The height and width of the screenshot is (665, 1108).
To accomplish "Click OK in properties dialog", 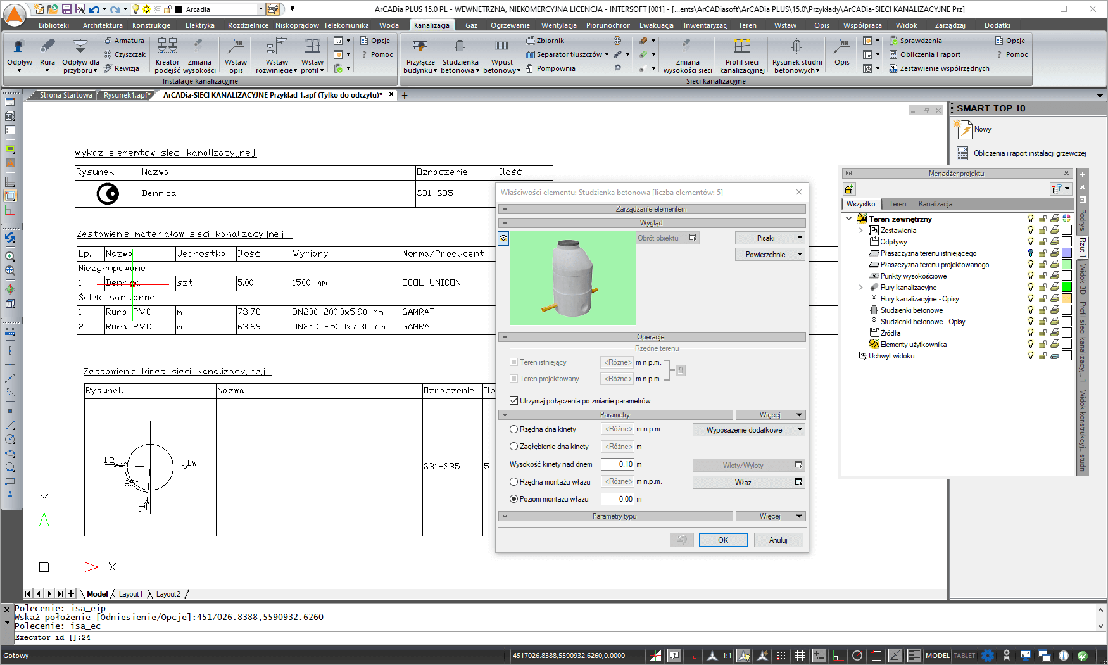I will coord(723,540).
